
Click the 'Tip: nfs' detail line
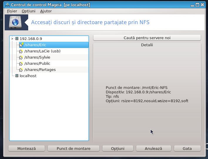pos(112,96)
